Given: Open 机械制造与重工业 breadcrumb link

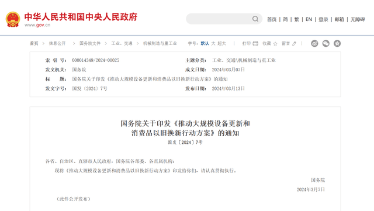Looking at the screenshot, I should pos(160,43).
